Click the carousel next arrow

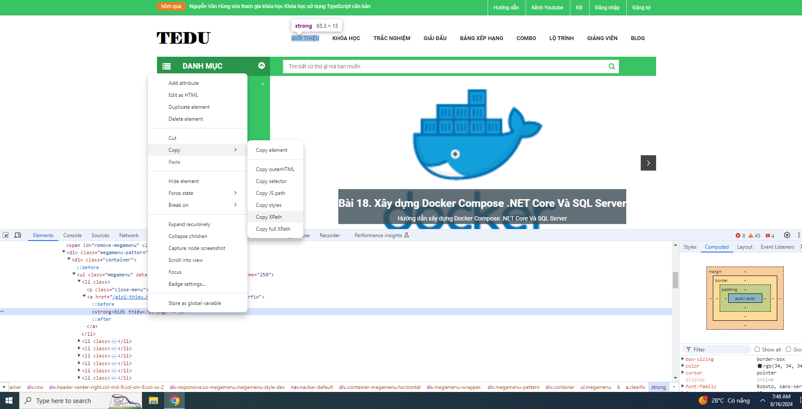(648, 163)
